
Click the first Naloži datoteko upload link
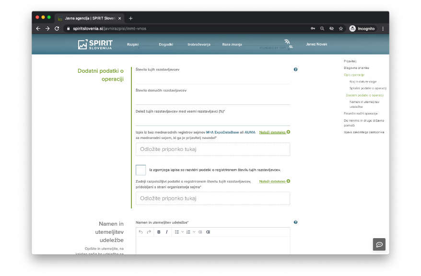tap(274, 132)
